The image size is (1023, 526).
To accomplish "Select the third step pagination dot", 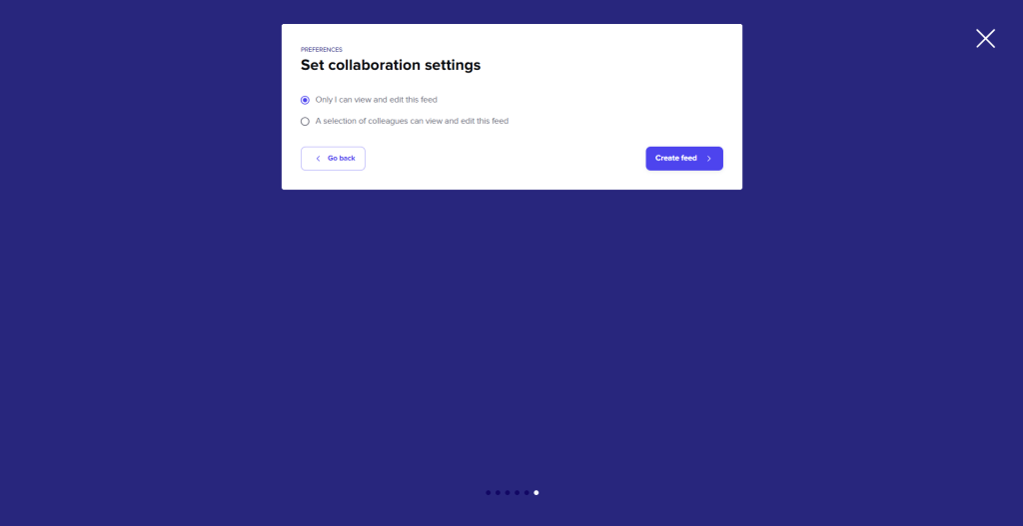I will point(508,492).
